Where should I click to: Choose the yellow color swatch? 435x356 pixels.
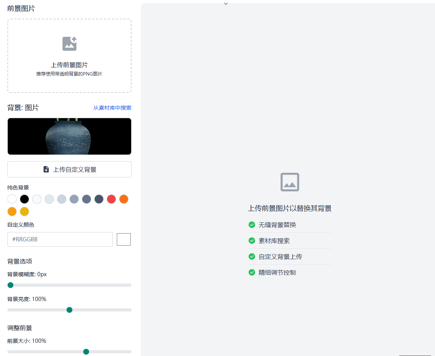tap(24, 212)
